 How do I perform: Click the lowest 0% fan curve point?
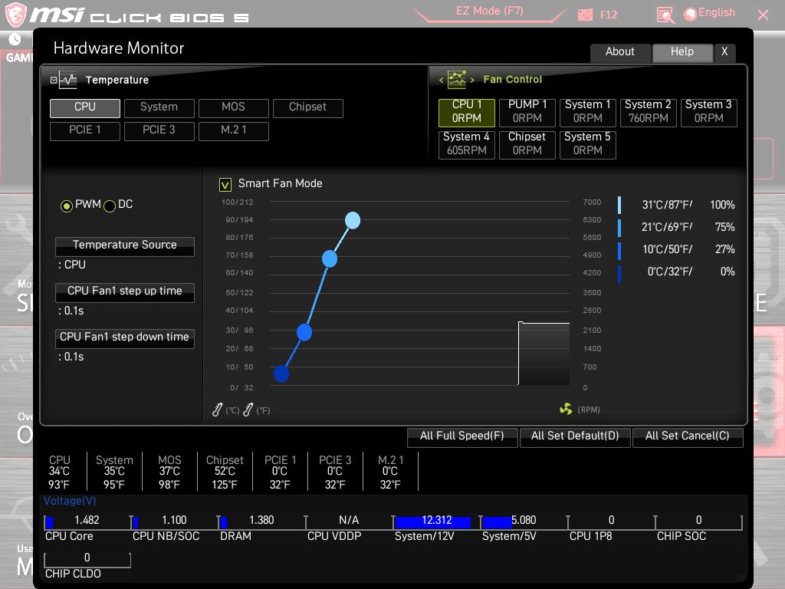(x=281, y=373)
